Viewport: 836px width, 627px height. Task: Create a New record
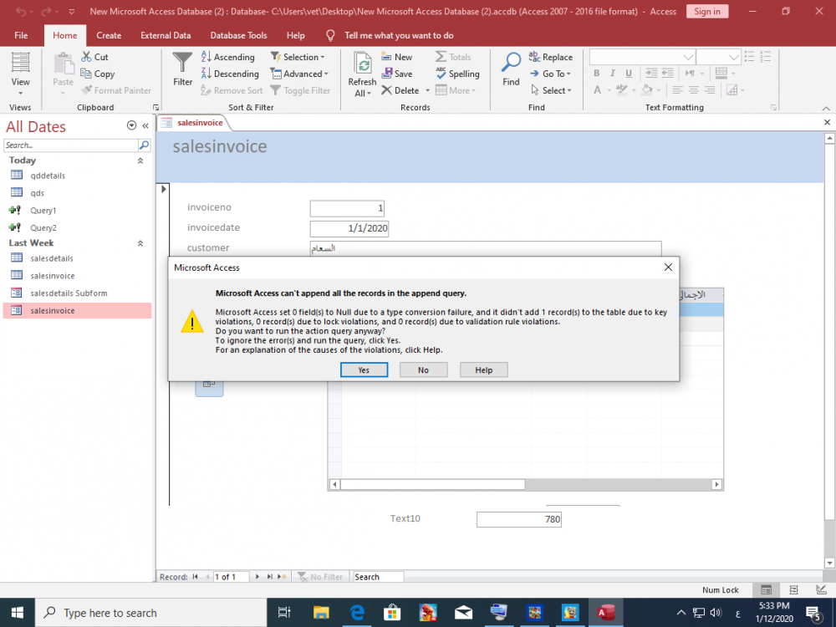point(396,57)
